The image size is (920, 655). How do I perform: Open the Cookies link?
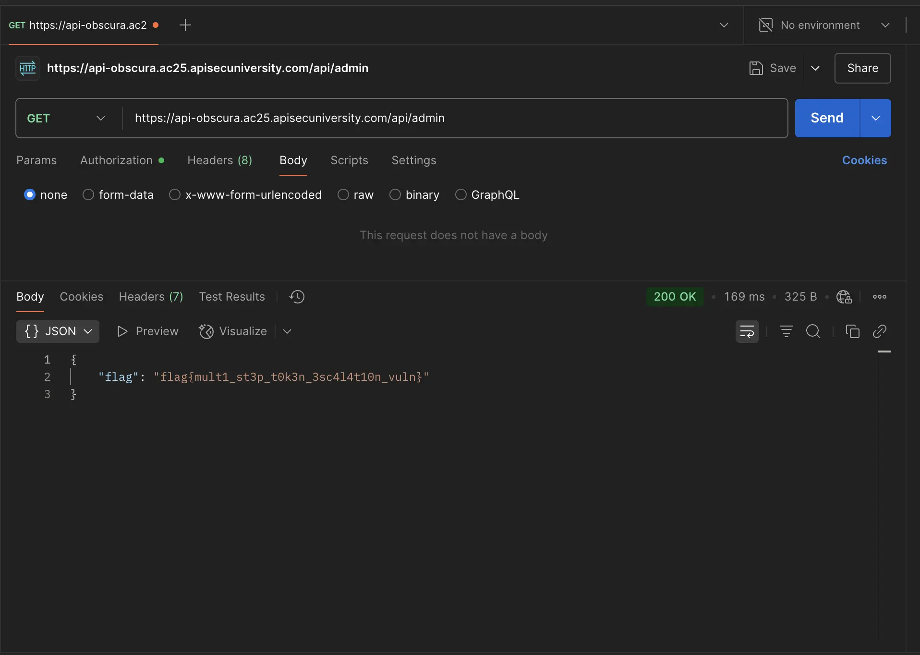[864, 160]
